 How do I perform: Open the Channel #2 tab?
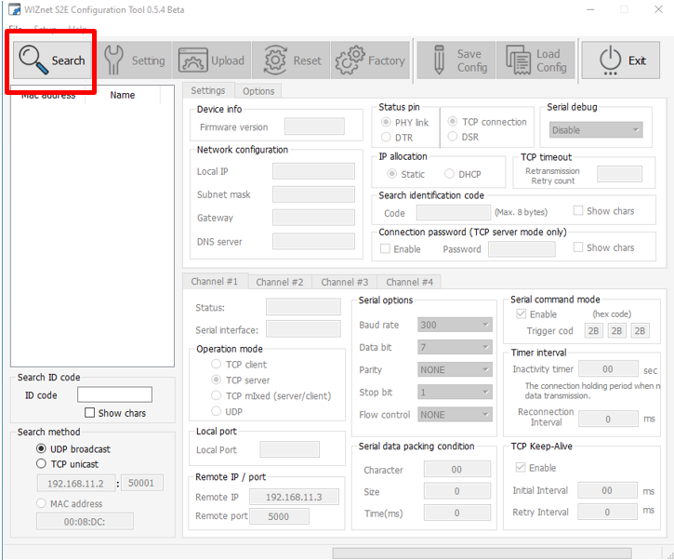click(x=280, y=282)
